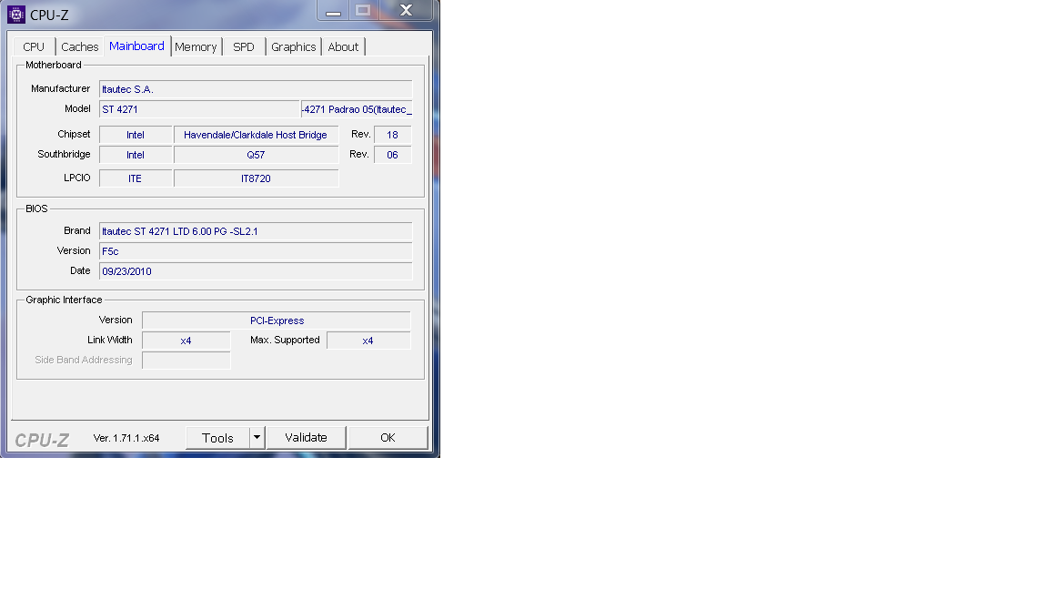The image size is (1048, 590).
Task: Click the Southbridge label
Action: coord(64,154)
